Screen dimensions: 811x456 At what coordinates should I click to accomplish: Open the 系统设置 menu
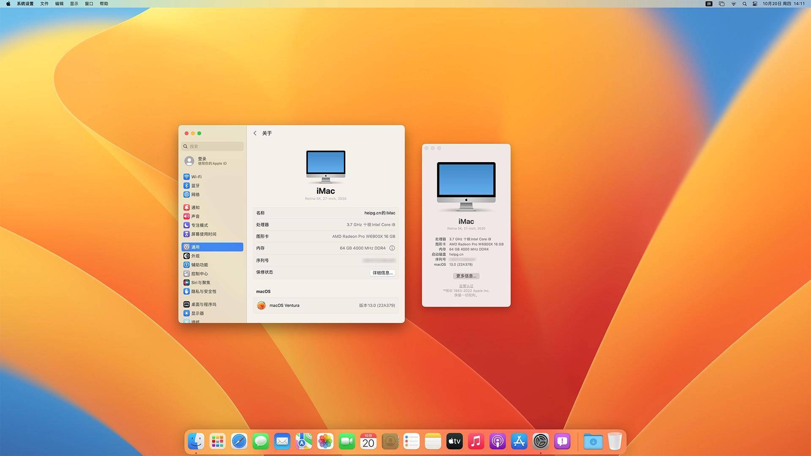[25, 4]
